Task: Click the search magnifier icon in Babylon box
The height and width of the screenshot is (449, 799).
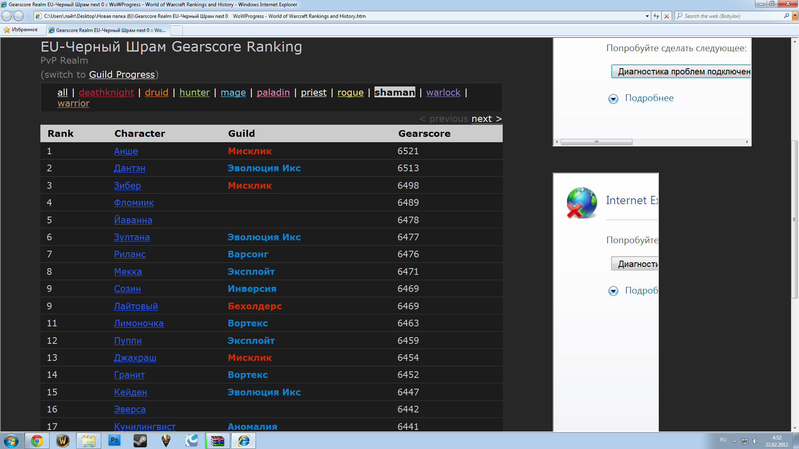Action: 786,16
